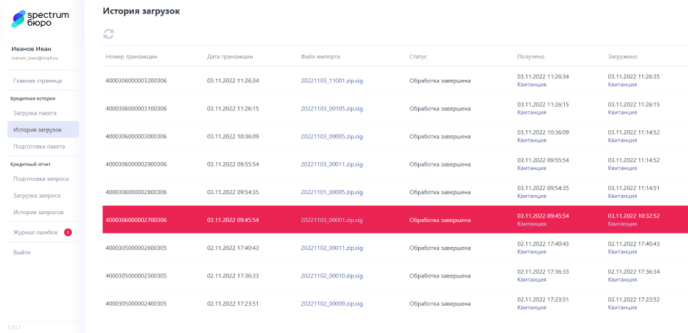The image size is (688, 333).
Task: Open Квитанция under Загружено 02.11.2022 17:36:34
Action: pos(622,280)
